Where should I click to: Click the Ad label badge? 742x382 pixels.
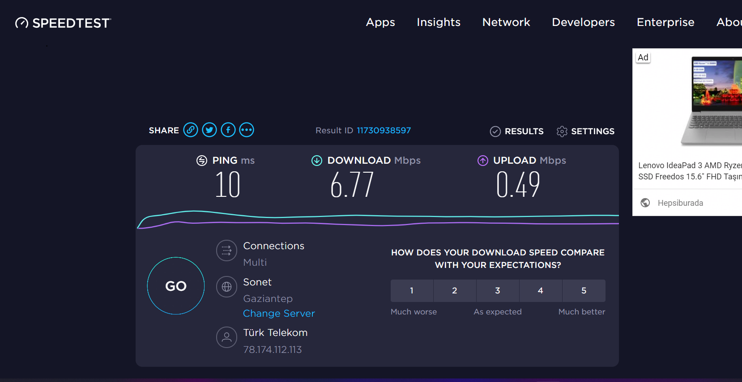tap(643, 57)
